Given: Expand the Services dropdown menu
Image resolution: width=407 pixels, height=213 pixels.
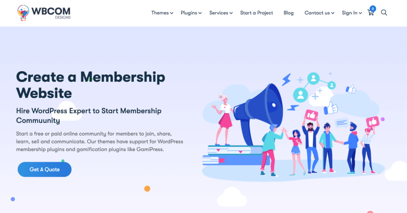Looking at the screenshot, I should click(221, 13).
